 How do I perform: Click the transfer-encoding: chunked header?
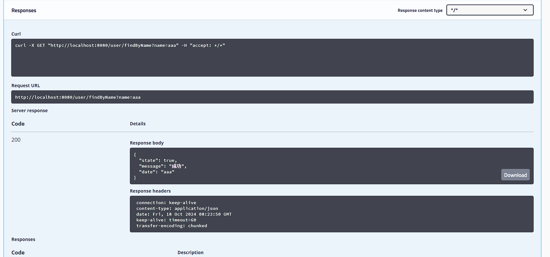coord(172,226)
